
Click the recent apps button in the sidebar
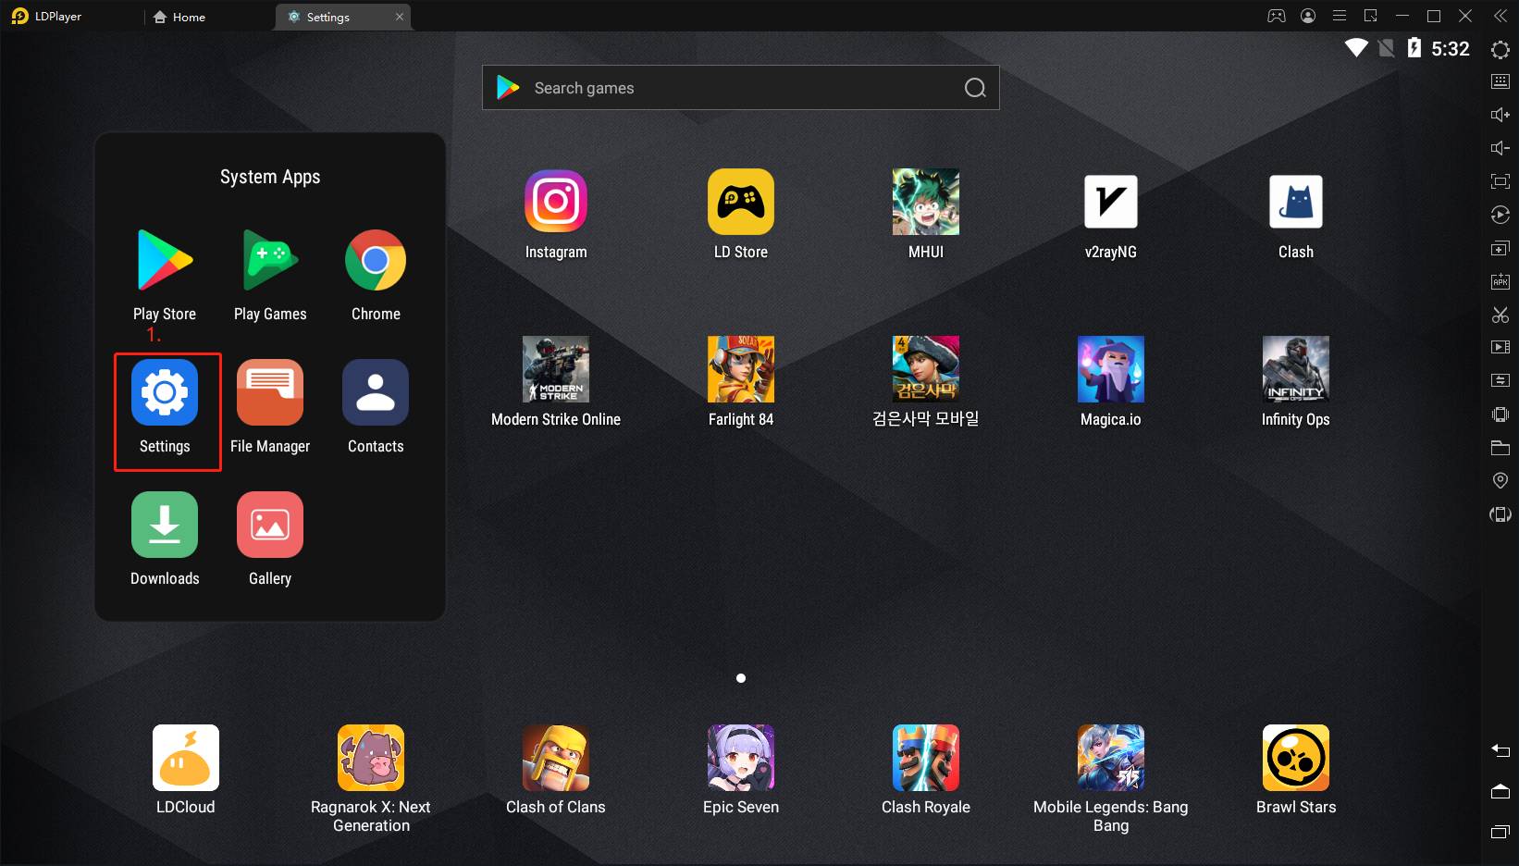click(x=1500, y=832)
